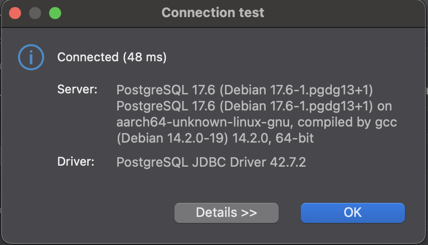Click the green zoom window button
Image resolution: width=428 pixels, height=245 pixels.
(55, 13)
